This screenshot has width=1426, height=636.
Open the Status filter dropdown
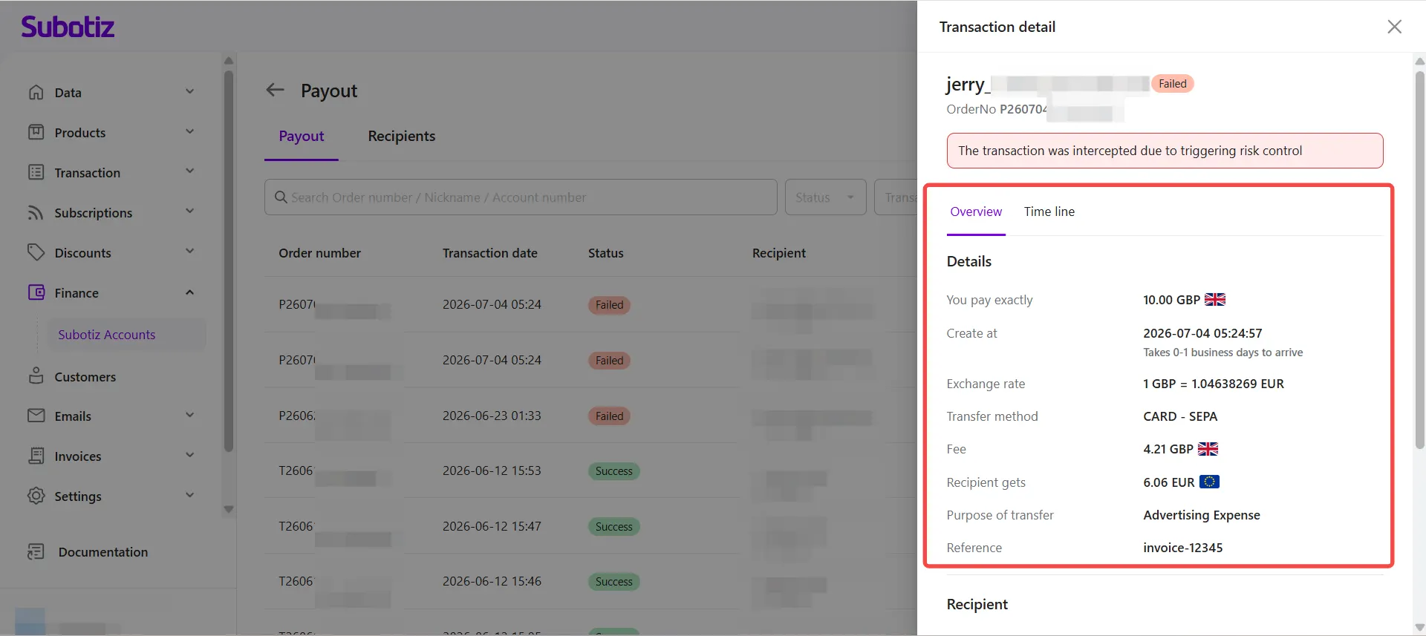click(x=825, y=197)
